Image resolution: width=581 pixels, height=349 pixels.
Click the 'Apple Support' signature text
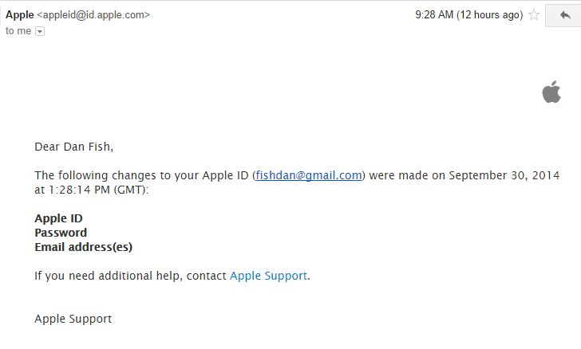[x=73, y=319]
